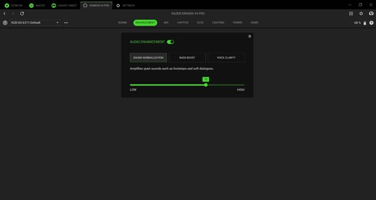
Task: Click the sound normalization slider handle
Action: click(206, 85)
